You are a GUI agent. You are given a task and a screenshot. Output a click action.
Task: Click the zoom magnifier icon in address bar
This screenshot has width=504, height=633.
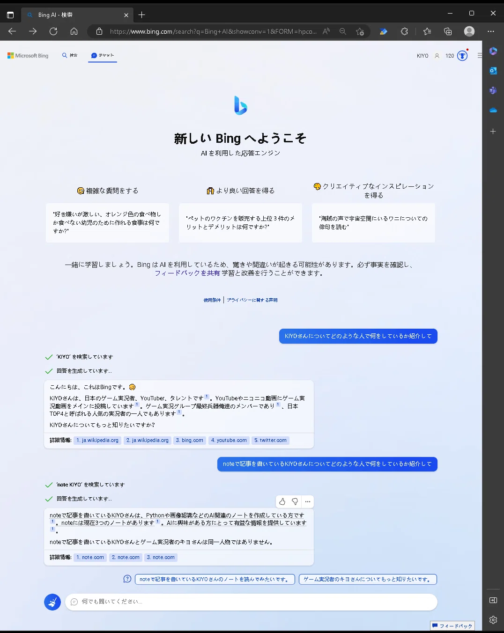tap(343, 31)
